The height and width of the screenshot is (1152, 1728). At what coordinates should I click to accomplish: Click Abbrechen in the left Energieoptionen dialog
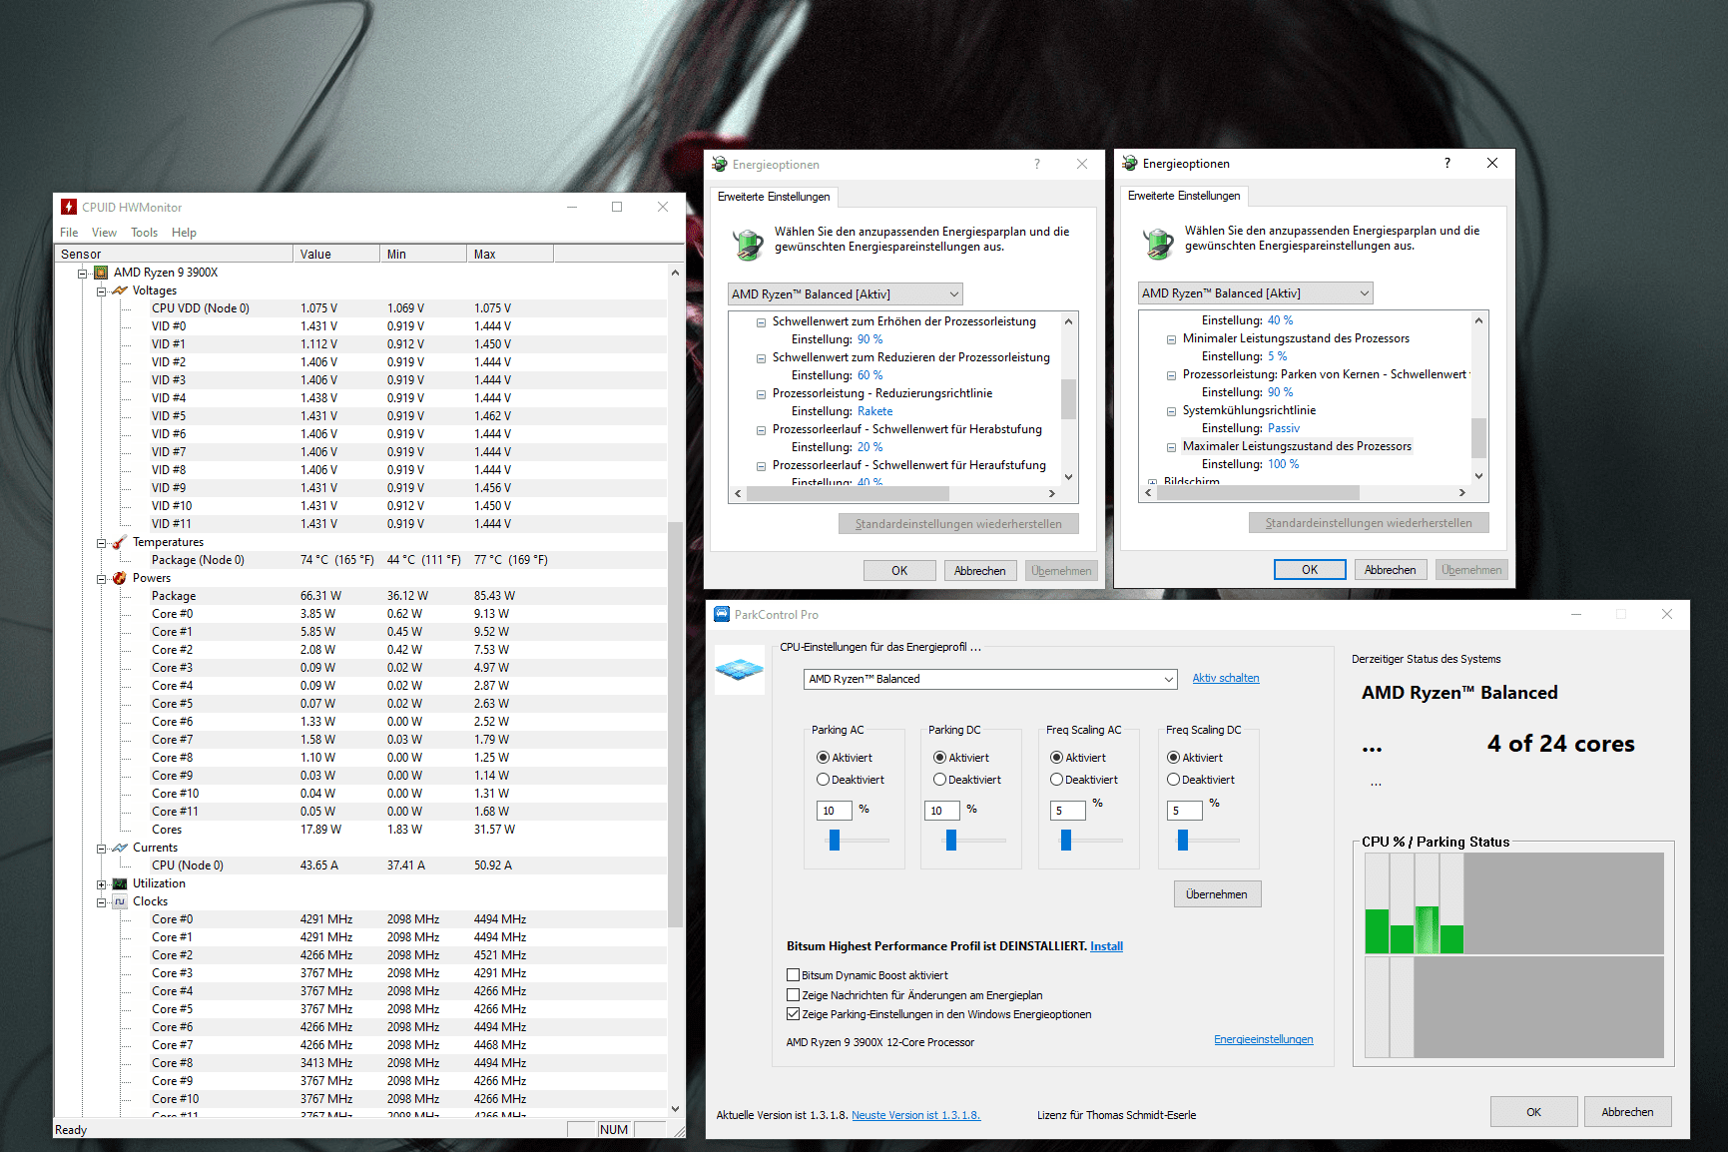(979, 571)
